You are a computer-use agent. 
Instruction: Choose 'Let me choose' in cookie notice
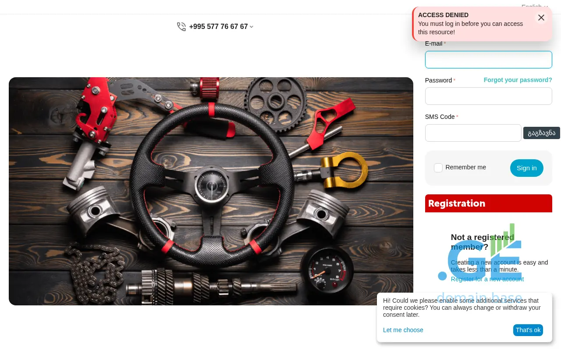[403, 330]
